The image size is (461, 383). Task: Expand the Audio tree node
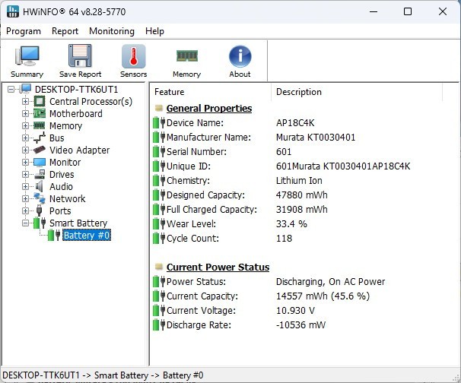[26, 186]
